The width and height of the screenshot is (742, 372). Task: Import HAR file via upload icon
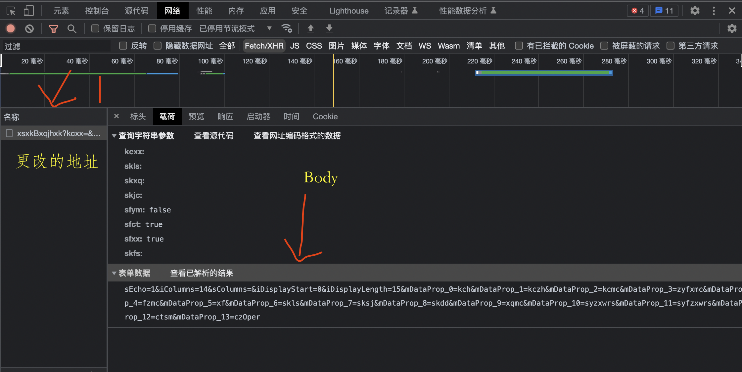(x=310, y=28)
